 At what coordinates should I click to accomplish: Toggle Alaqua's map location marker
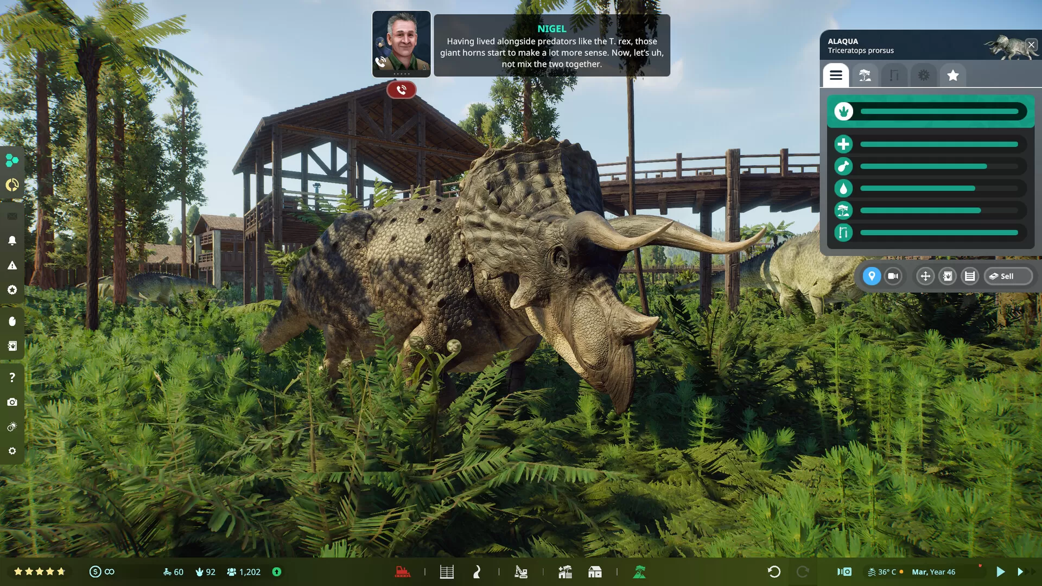[871, 276]
